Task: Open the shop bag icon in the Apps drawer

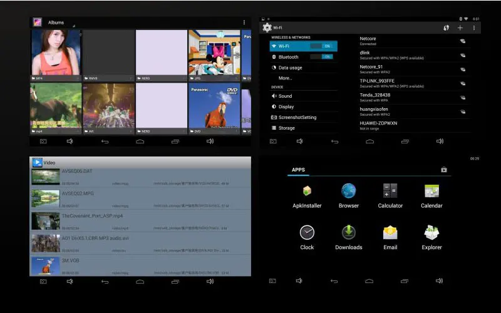Action: coord(444,170)
